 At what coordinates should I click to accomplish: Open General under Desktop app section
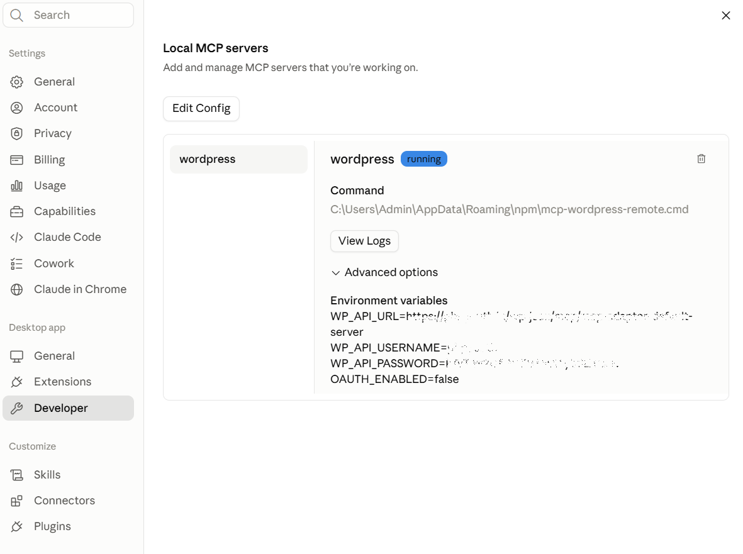point(68,356)
